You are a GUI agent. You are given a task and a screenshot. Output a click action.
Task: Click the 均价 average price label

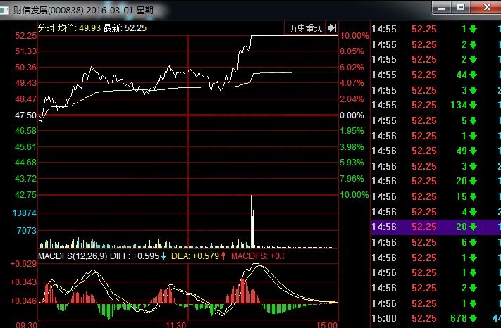click(67, 28)
